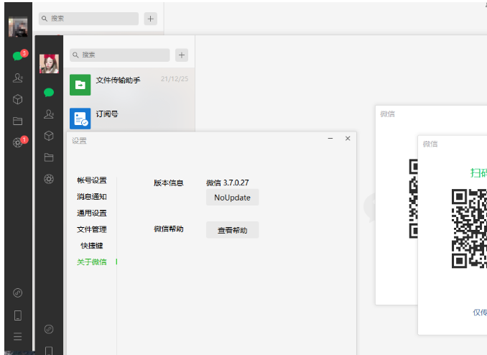The height and width of the screenshot is (355, 487).
Task: Click NoUpdate button
Action: click(232, 198)
